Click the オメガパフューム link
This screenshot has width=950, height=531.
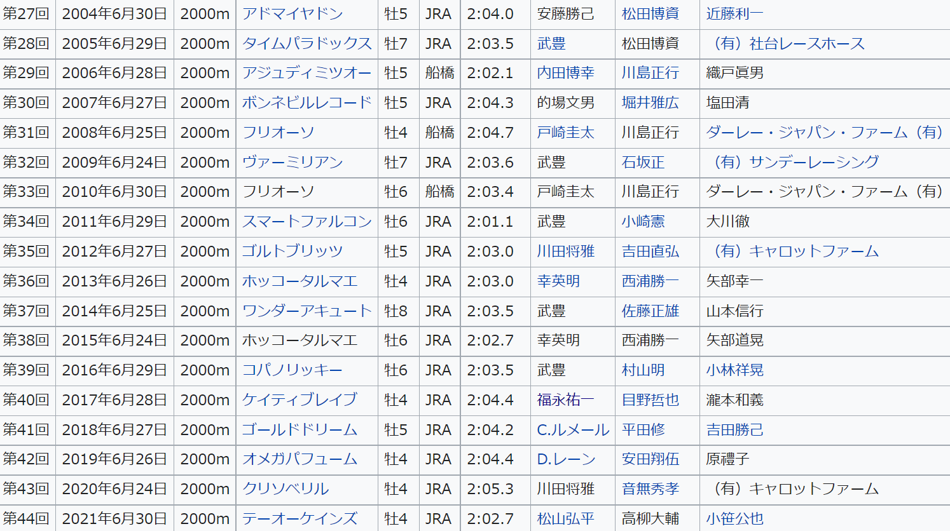click(x=300, y=459)
